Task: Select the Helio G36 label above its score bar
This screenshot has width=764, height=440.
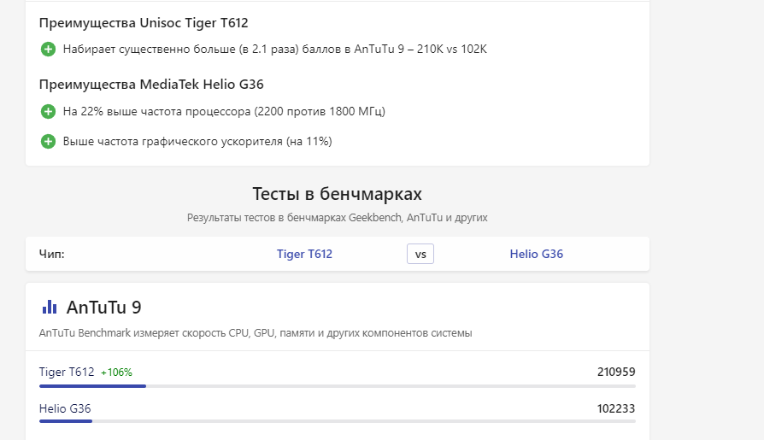Action: click(65, 408)
